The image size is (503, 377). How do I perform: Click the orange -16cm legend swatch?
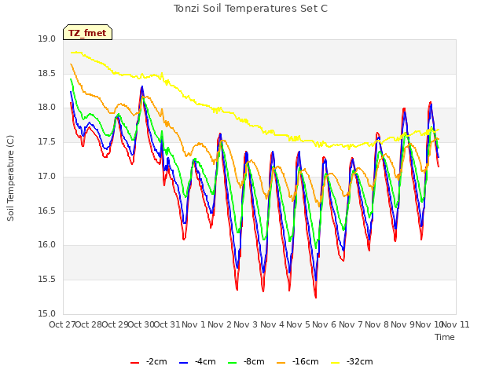[281, 363]
